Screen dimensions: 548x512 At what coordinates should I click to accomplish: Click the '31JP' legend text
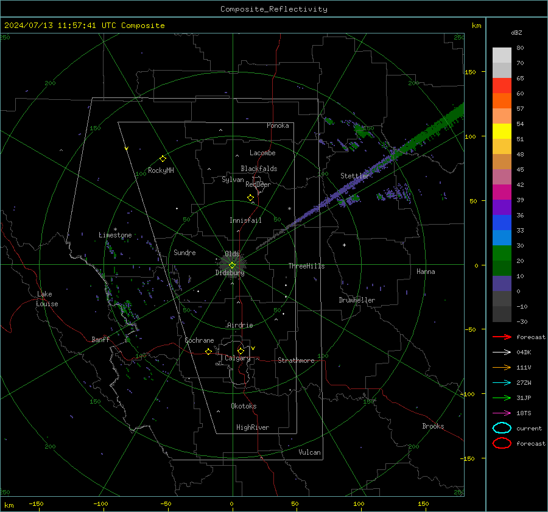[x=524, y=398]
